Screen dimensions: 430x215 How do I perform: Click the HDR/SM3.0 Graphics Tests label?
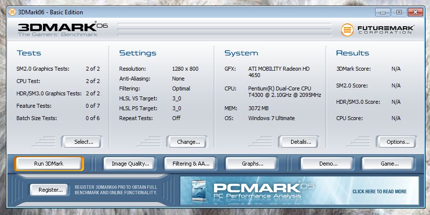tap(49, 93)
